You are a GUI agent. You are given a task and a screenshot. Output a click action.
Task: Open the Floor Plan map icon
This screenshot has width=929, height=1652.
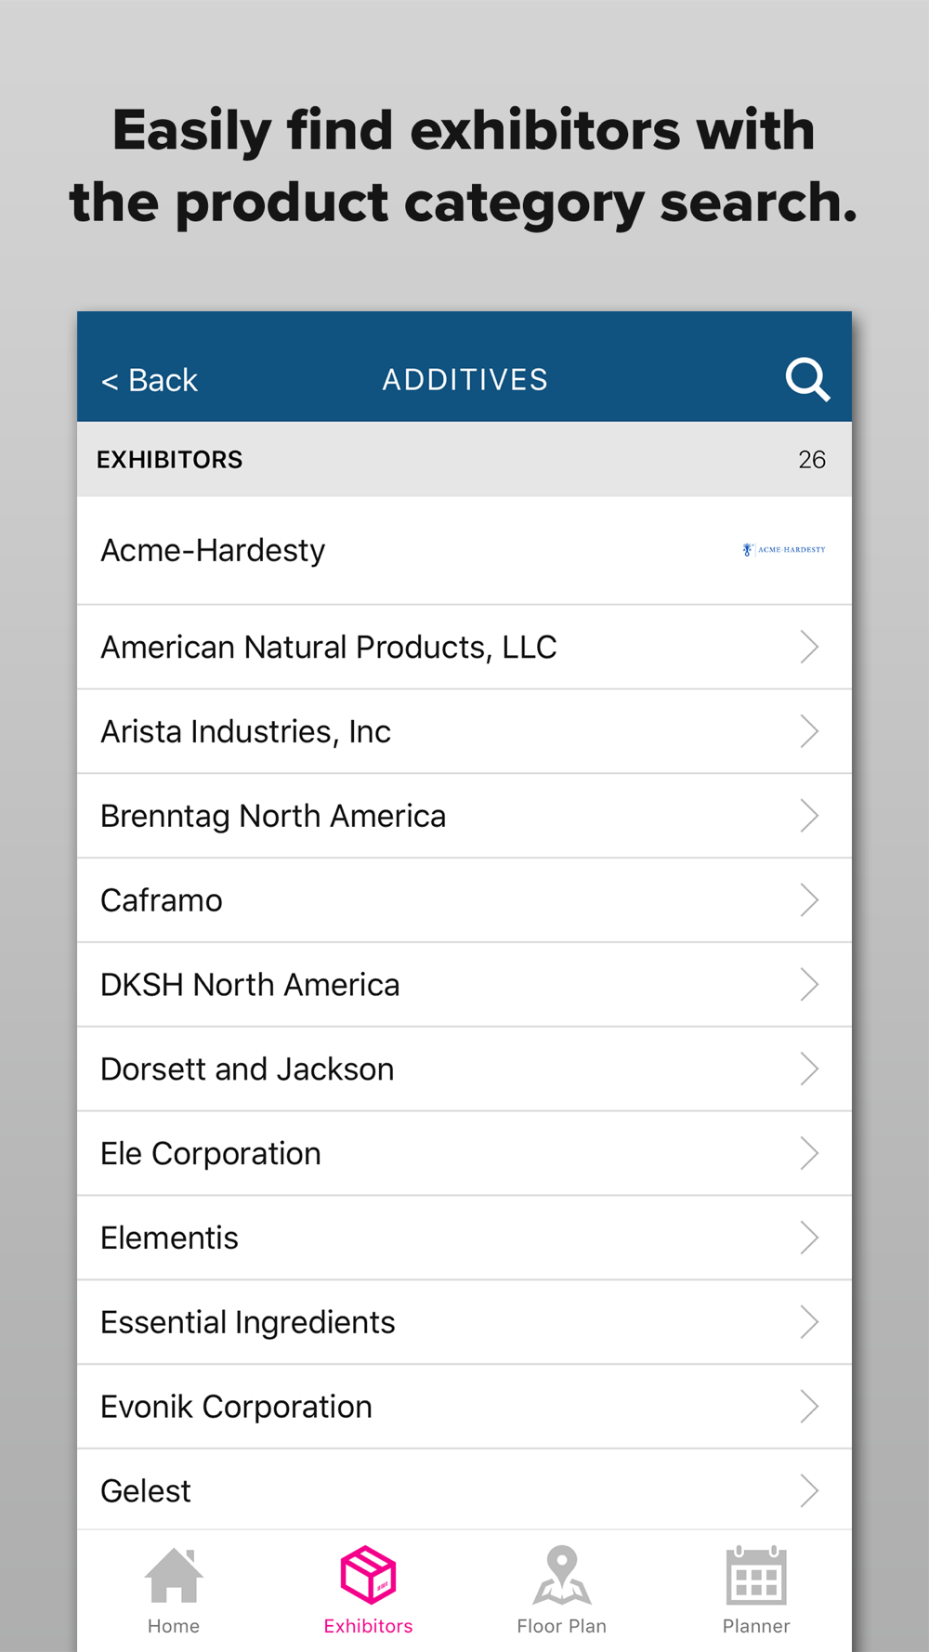[562, 1575]
